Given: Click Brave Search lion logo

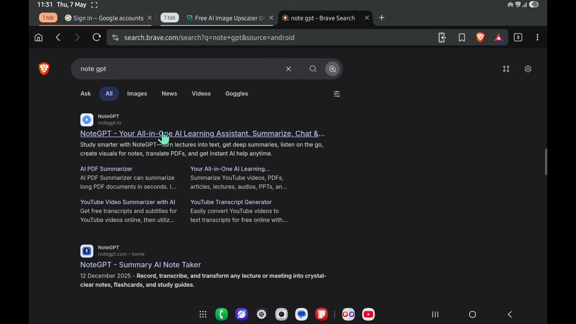Looking at the screenshot, I should 44,69.
